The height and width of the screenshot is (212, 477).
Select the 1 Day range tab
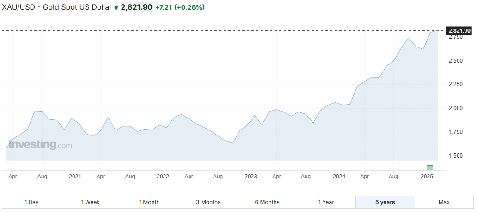[x=31, y=202]
